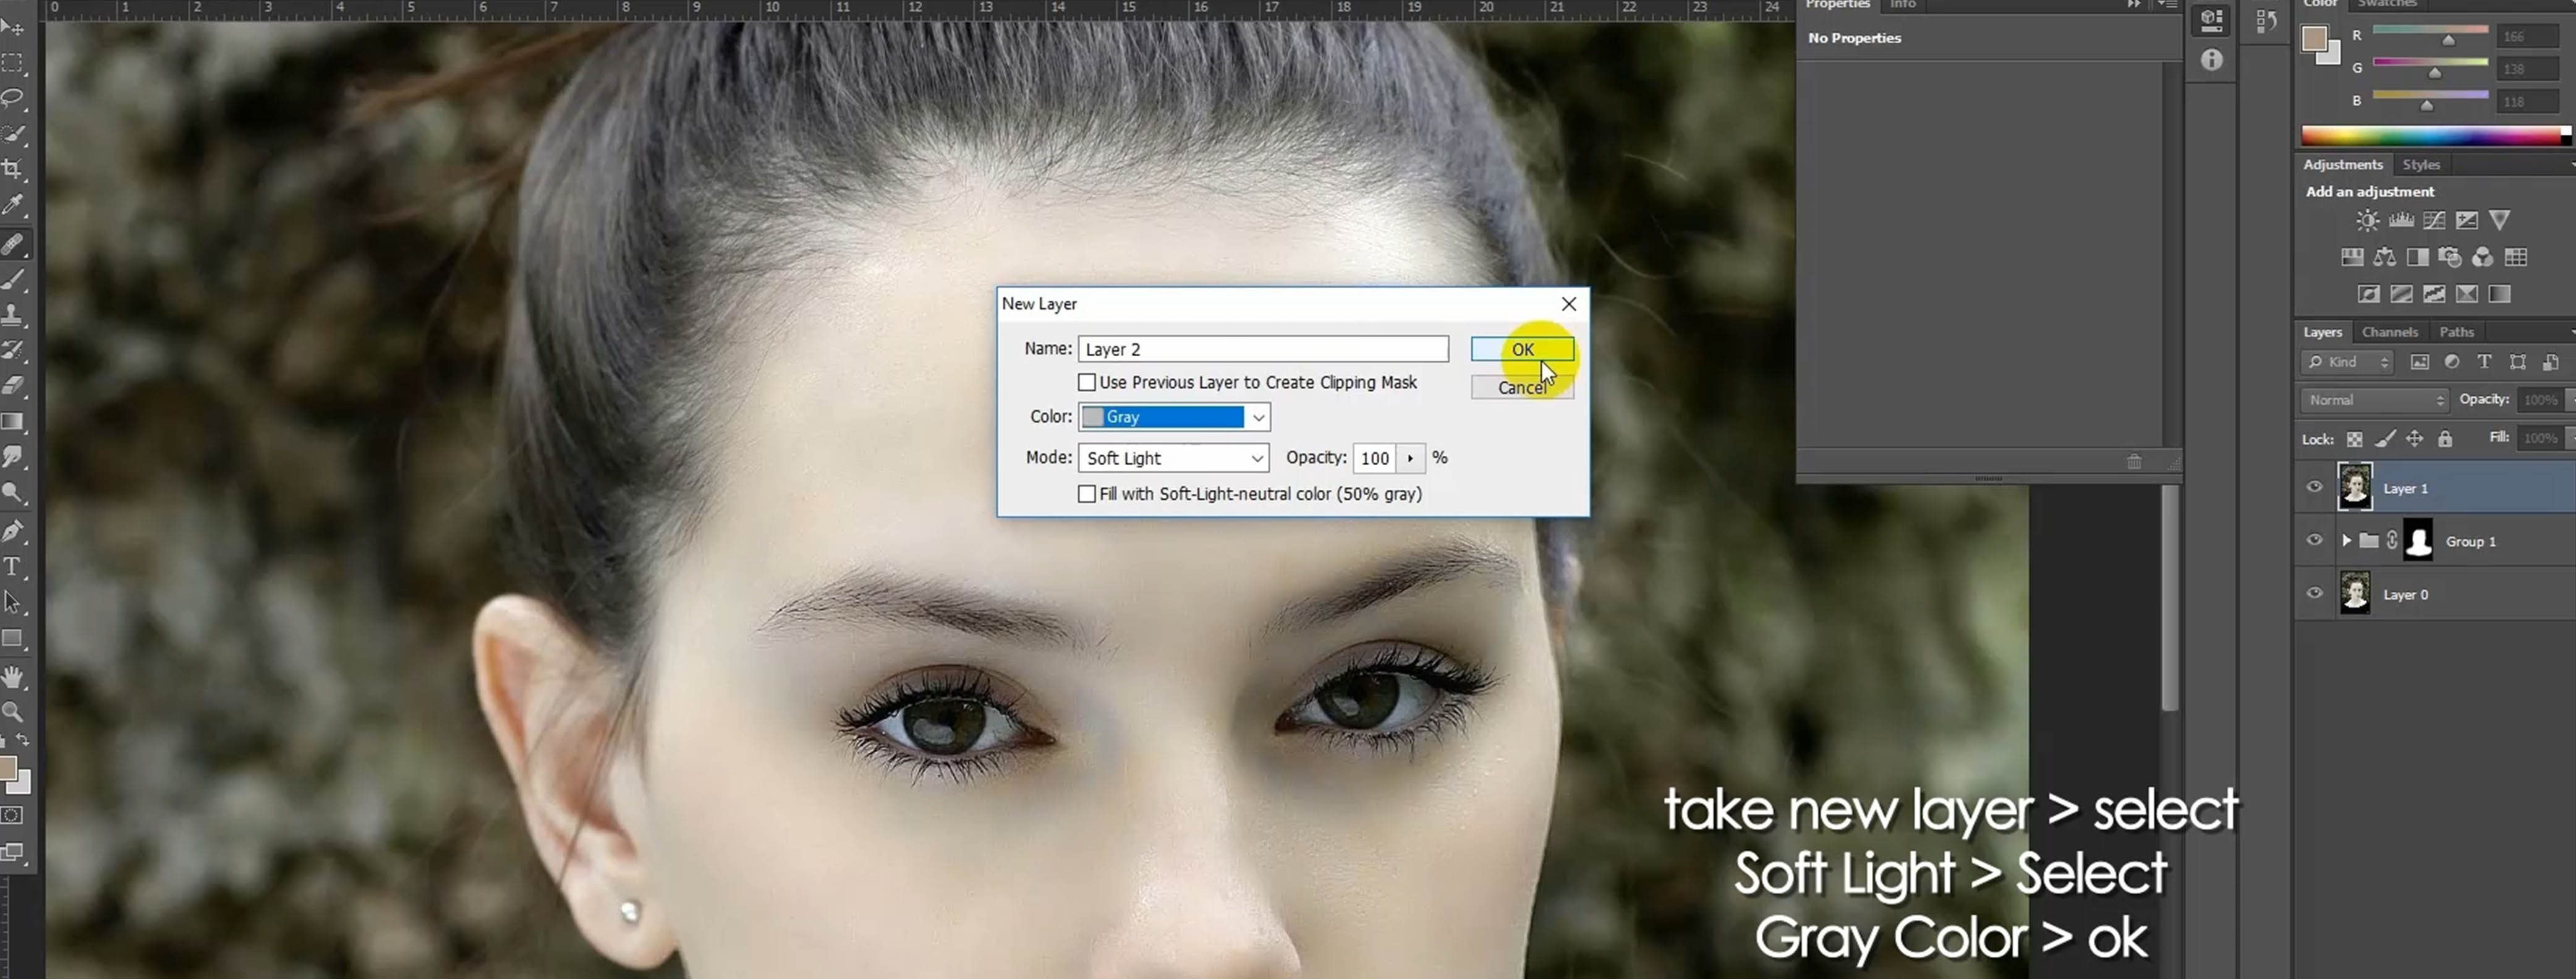Click Cancel in New Layer dialog
Screen dimensions: 2576x979
click(x=1522, y=387)
